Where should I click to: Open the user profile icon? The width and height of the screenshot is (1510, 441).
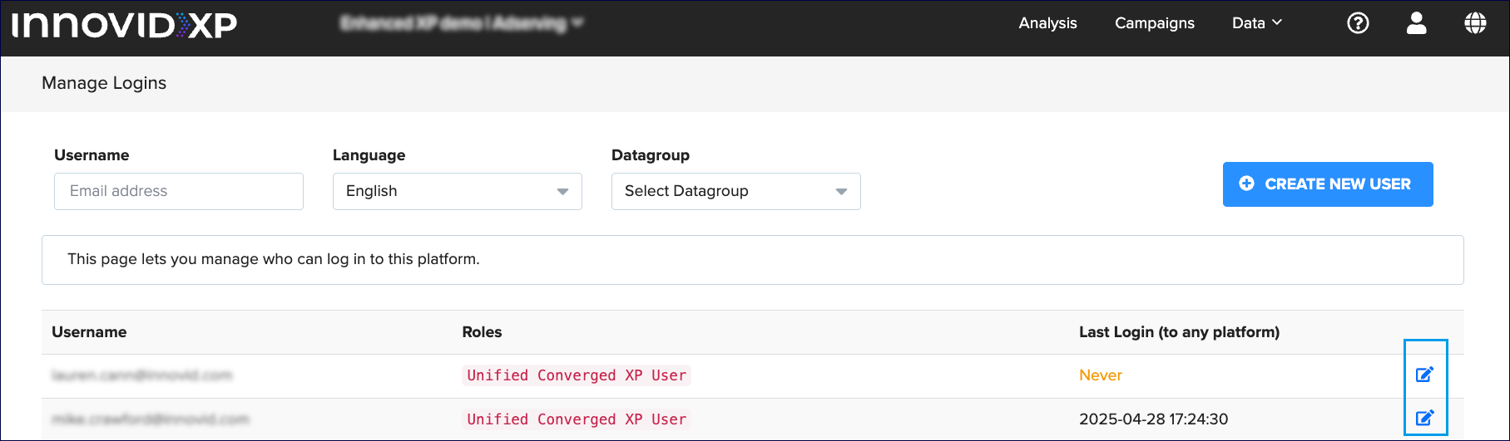(1417, 23)
